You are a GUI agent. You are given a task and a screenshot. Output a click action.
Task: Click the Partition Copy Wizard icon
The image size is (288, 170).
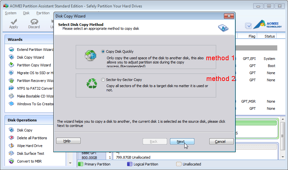pyautogui.click(x=11, y=65)
